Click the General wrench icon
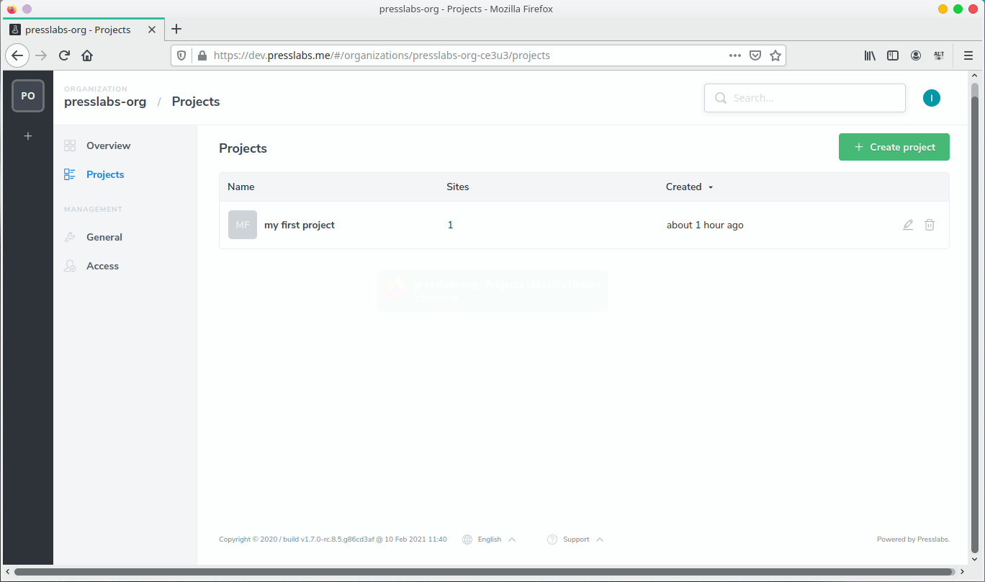Image resolution: width=985 pixels, height=582 pixels. pos(70,237)
